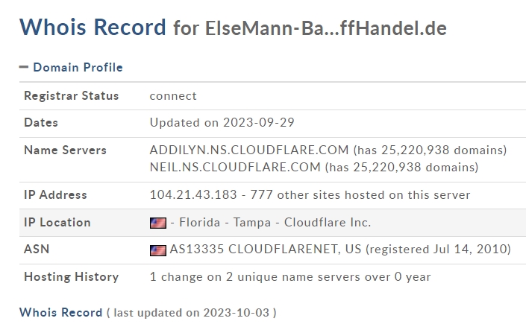Screen dimensions: 526x327
Task: Open NEIL.NS.CLOUDFLARE.COM name server
Action: coord(235,167)
